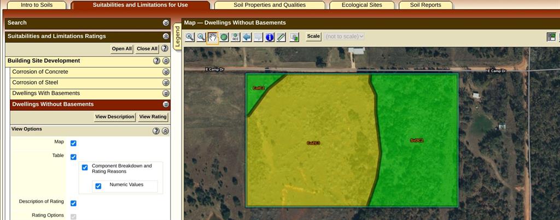The width and height of the screenshot is (560, 220).
Task: Uncheck the Table view option
Action: (x=73, y=157)
